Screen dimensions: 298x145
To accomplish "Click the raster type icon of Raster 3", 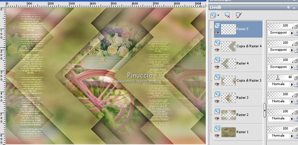I will coord(217,94).
